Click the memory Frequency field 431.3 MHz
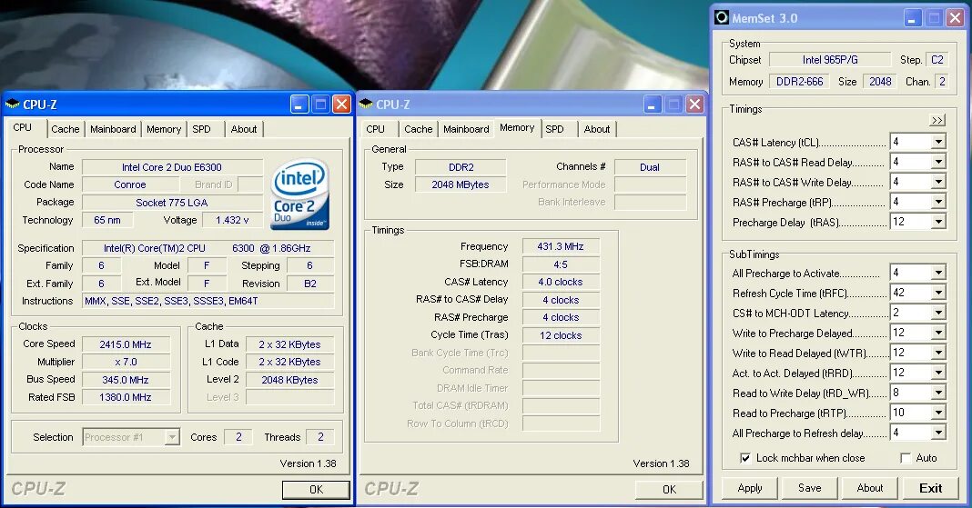Screen dimensions: 972x508 561,246
